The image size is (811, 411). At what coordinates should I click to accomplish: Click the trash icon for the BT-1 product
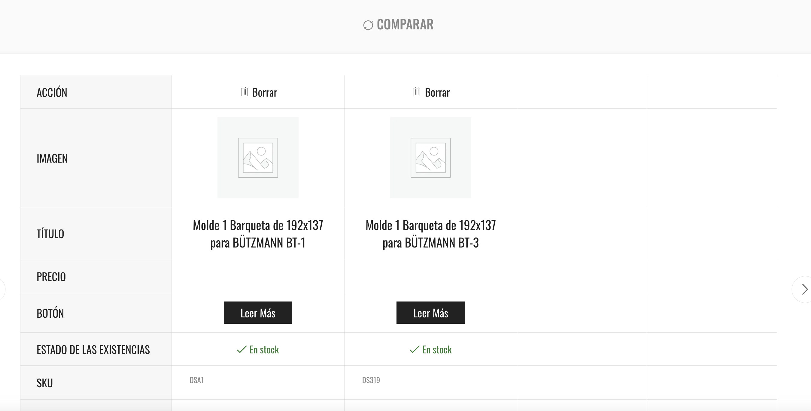tap(244, 92)
